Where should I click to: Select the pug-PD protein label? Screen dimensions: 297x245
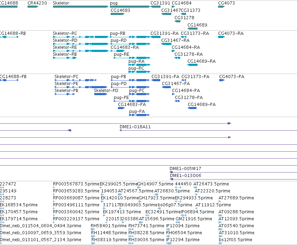tap(119, 84)
